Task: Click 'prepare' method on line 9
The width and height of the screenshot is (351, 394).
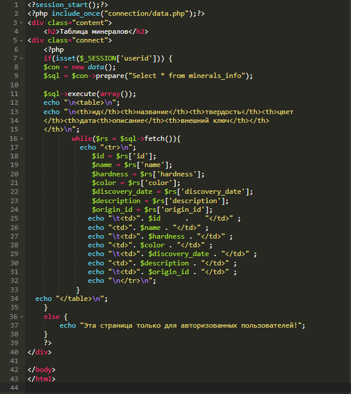Action: (110, 76)
